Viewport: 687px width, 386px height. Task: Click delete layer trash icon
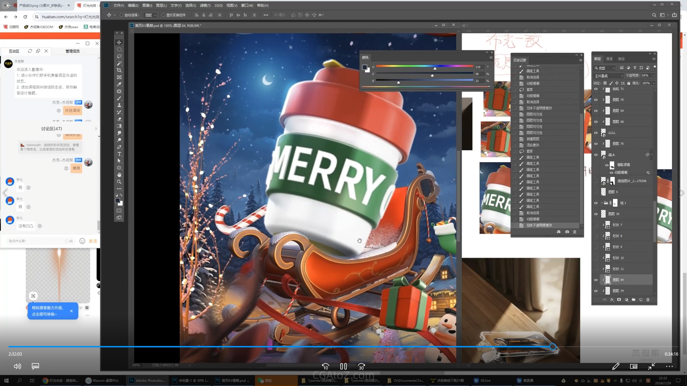pyautogui.click(x=648, y=300)
